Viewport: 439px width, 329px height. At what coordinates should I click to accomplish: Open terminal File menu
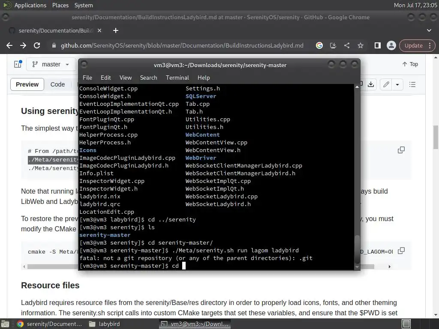click(x=87, y=78)
